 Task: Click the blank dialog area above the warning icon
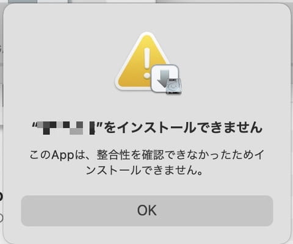(x=146, y=18)
